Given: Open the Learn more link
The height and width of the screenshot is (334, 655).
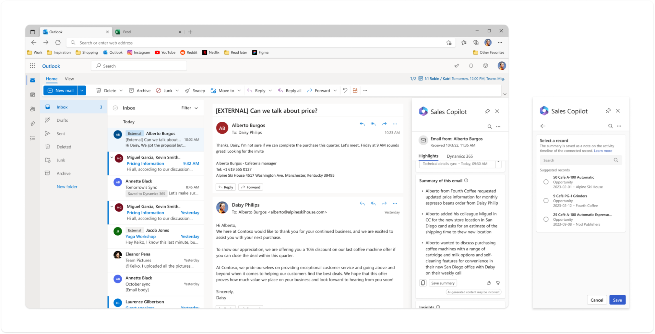Looking at the screenshot, I should pos(603,151).
